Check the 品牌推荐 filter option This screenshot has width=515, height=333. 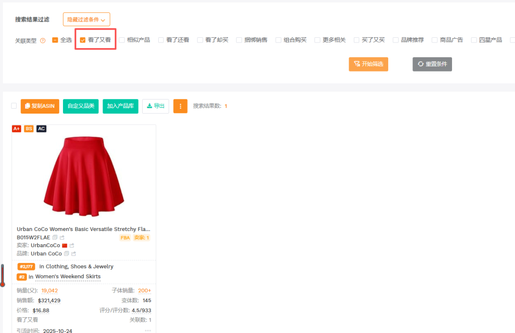click(x=395, y=40)
